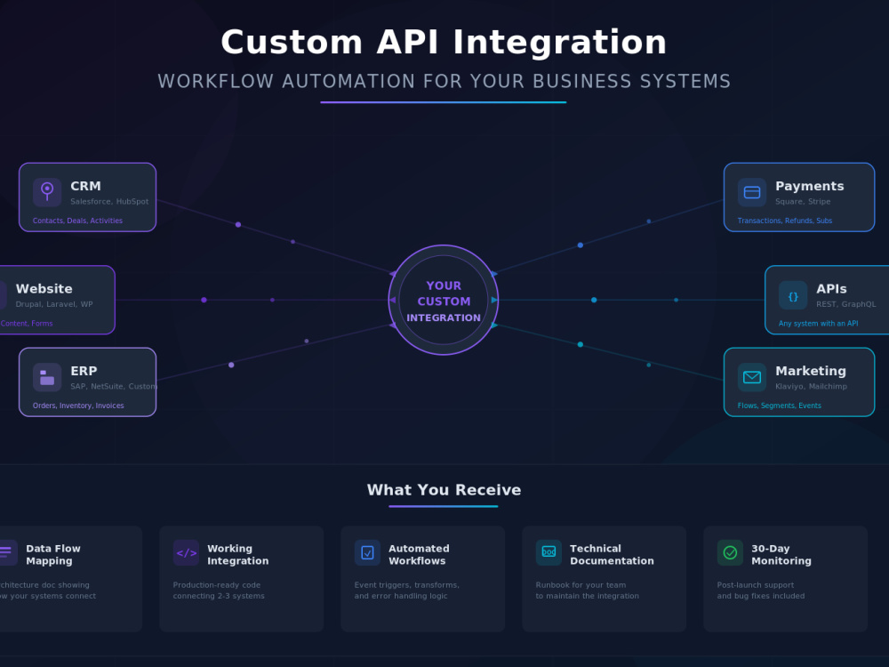Click 'SAP, NetSuite, Custom' text
The width and height of the screenshot is (889, 667).
tap(114, 386)
